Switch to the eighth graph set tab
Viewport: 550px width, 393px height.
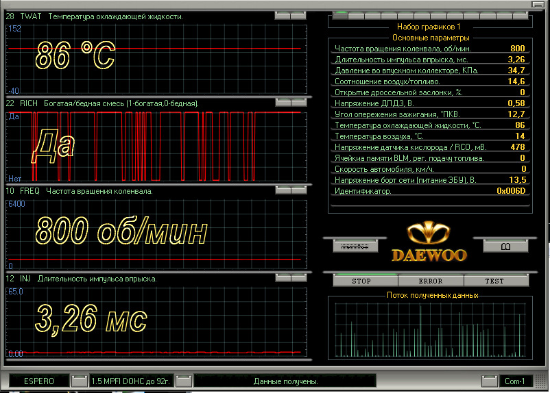coord(455,16)
